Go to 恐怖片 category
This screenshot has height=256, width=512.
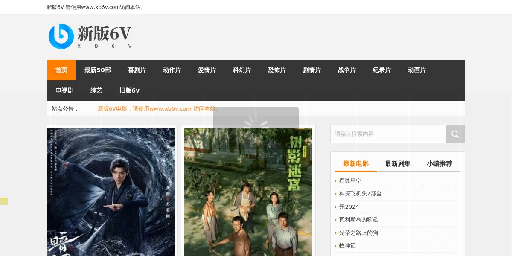click(x=277, y=70)
